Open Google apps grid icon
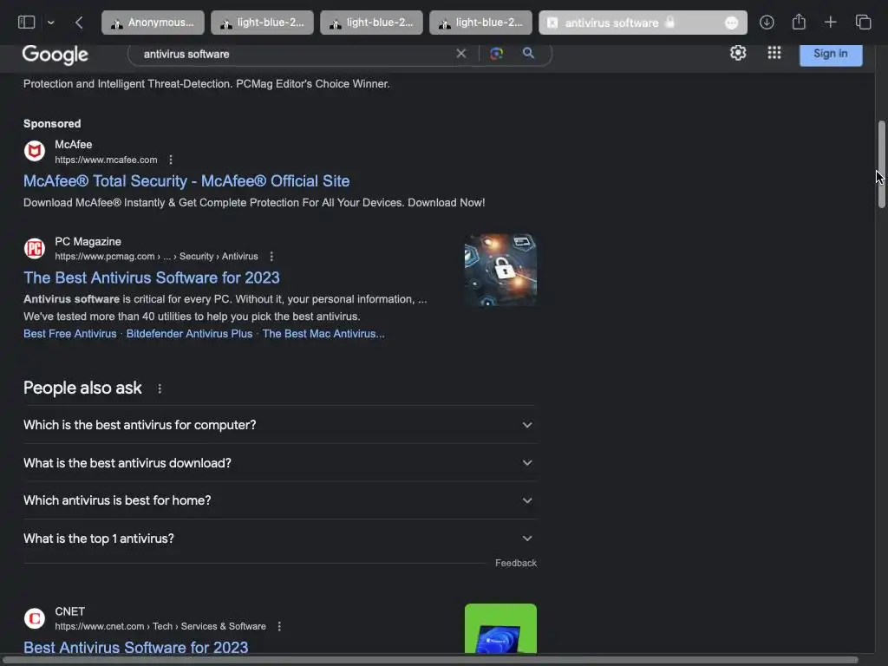 [774, 53]
